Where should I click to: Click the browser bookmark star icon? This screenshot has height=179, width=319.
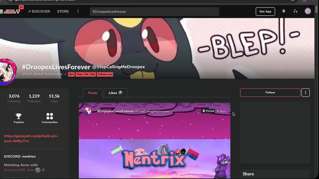[292, 1]
